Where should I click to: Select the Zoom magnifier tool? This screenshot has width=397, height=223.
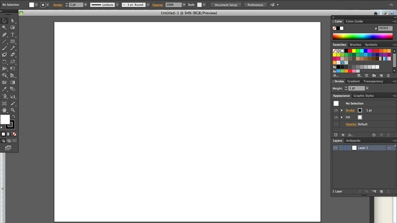coord(13,111)
